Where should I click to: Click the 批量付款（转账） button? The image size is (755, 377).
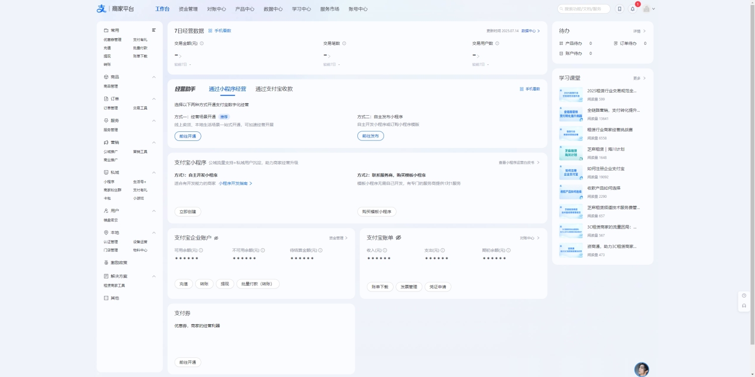tap(258, 284)
